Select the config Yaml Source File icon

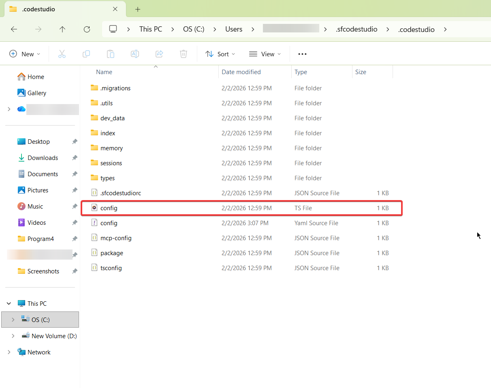pos(94,223)
